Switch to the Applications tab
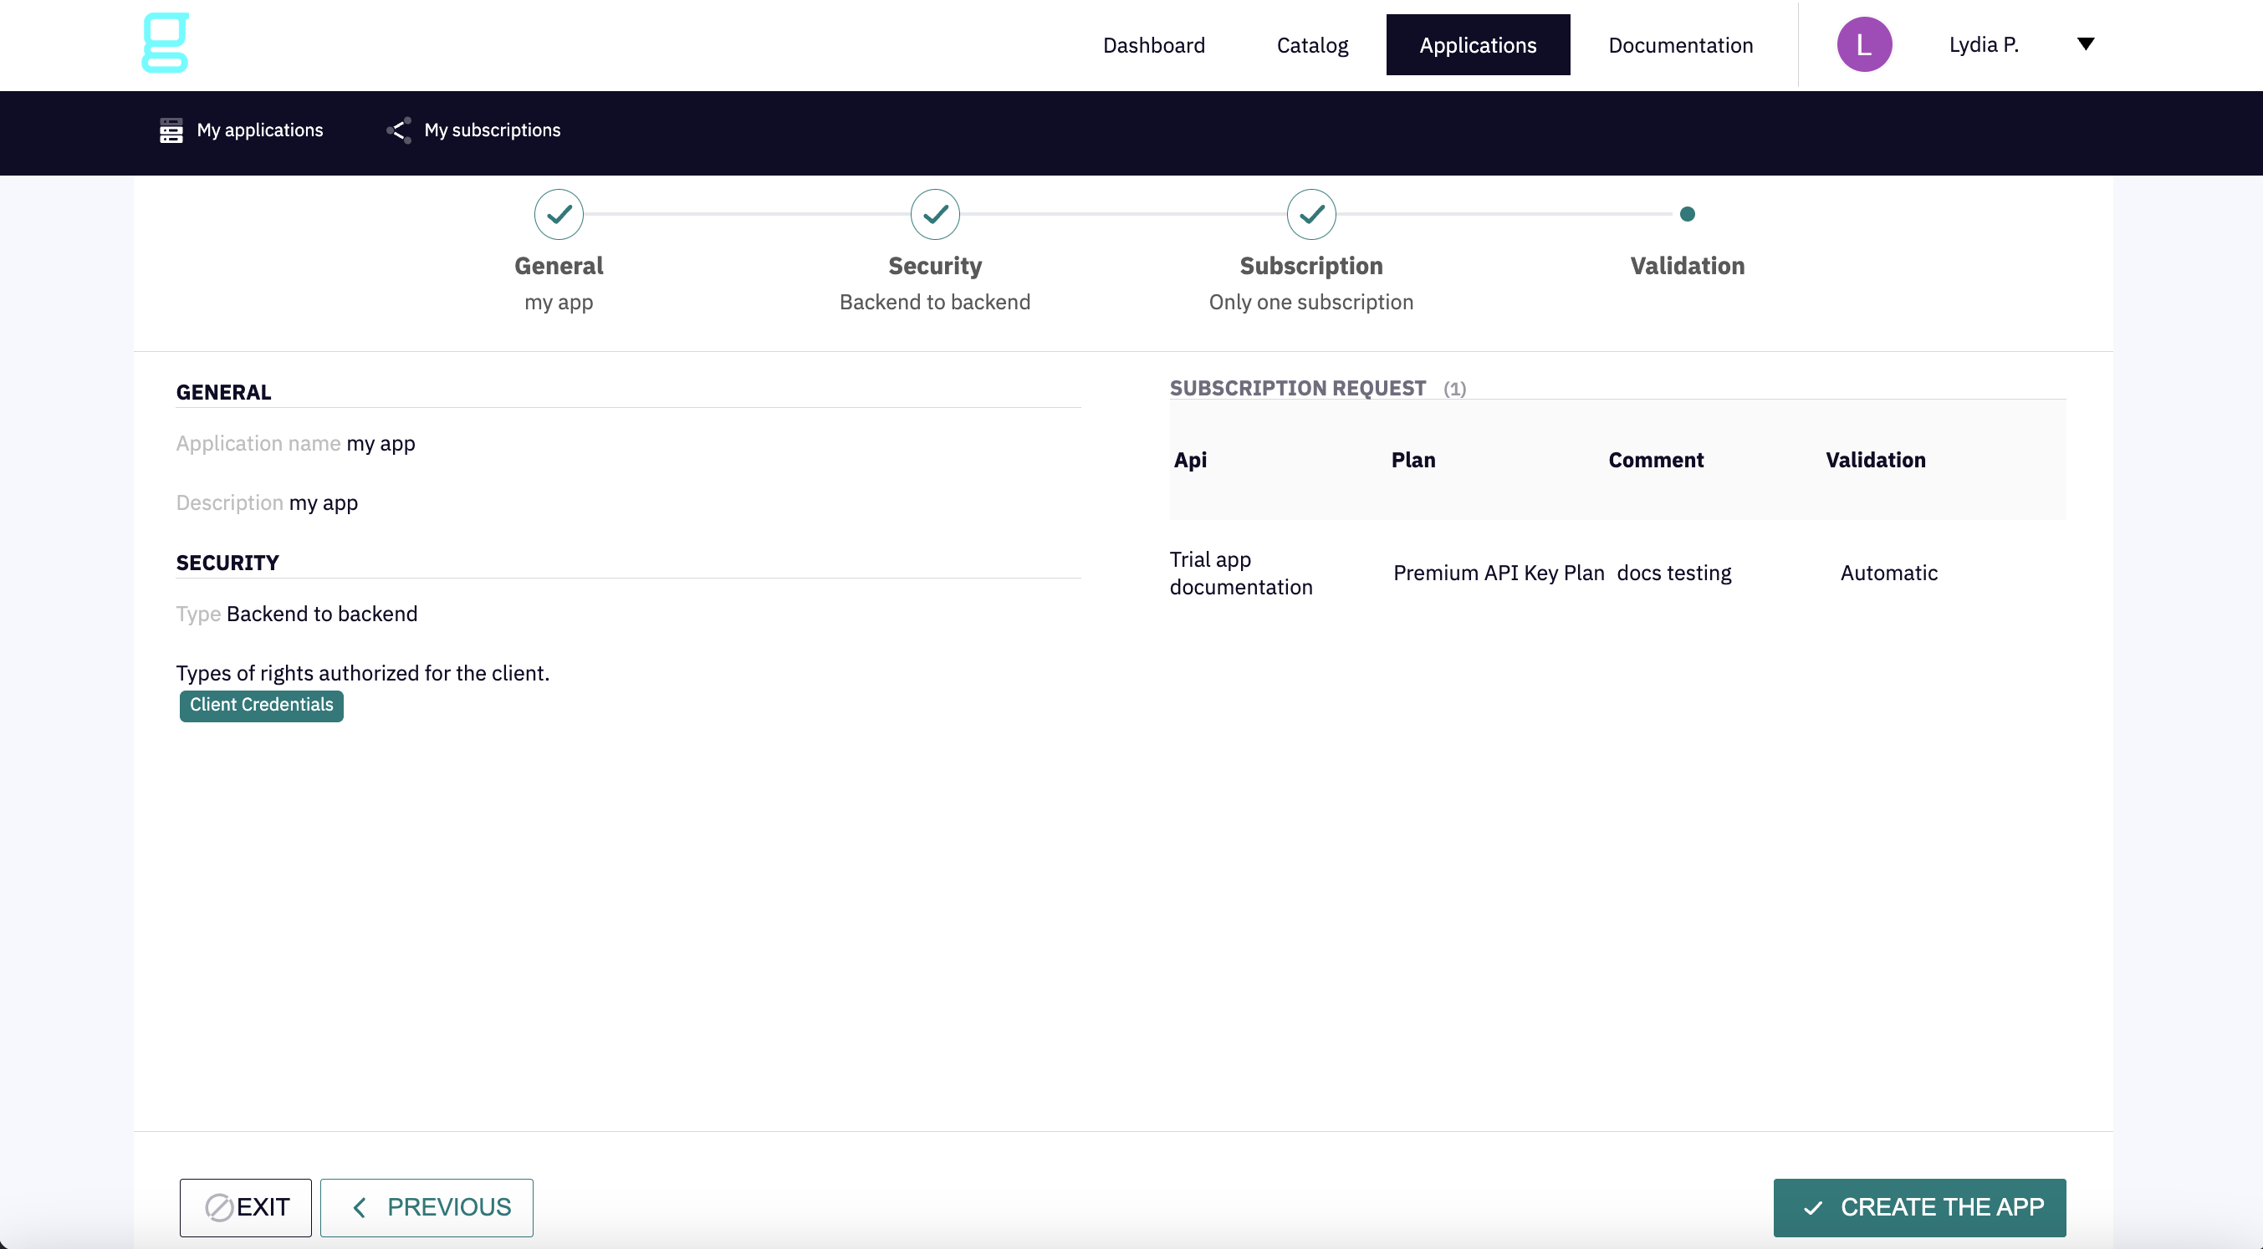The image size is (2263, 1249). tap(1478, 45)
